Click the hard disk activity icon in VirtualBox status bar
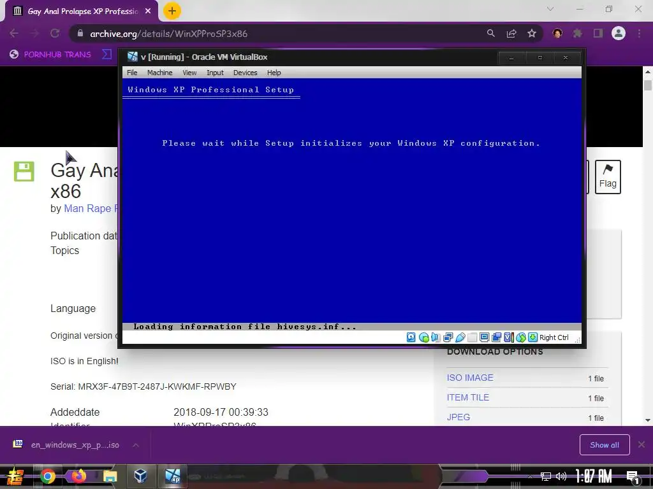653x489 pixels. pyautogui.click(x=411, y=337)
